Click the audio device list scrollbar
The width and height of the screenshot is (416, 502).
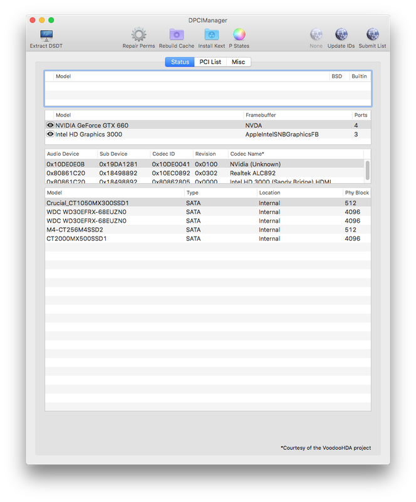coord(367,170)
